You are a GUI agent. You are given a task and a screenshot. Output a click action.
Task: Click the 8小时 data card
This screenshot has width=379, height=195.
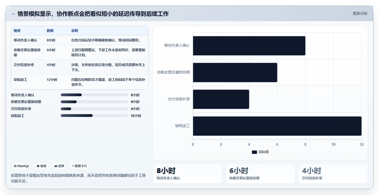coord(187,173)
